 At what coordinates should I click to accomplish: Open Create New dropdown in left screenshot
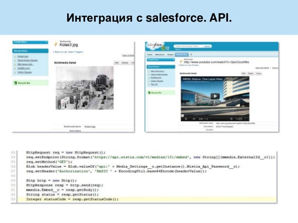tap(30, 42)
